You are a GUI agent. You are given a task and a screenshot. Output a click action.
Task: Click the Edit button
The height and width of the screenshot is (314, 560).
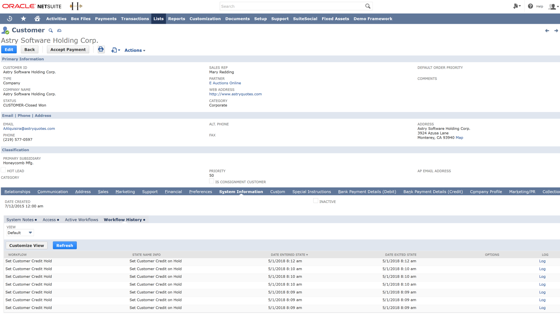point(9,49)
